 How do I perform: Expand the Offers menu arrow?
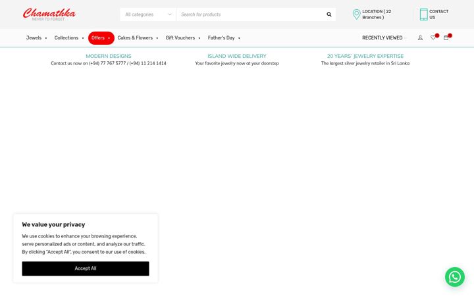click(109, 38)
